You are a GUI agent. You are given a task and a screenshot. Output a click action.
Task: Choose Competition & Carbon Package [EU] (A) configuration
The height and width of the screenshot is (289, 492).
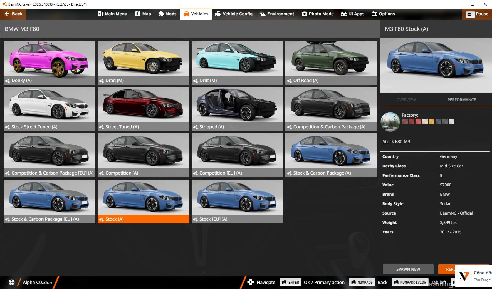[x=50, y=155]
